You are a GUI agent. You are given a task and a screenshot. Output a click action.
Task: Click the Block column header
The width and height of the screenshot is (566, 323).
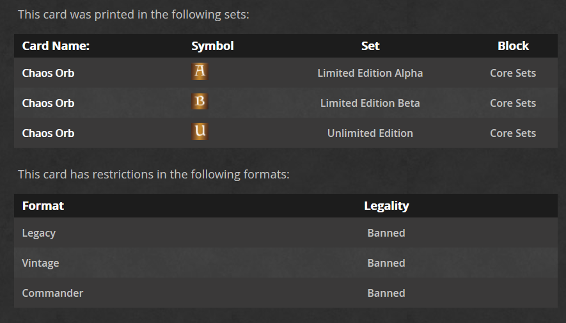pyautogui.click(x=513, y=46)
